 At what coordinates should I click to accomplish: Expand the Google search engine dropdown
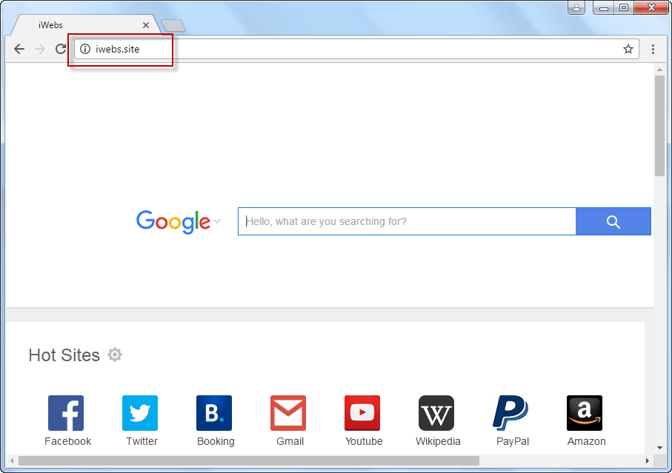[x=217, y=221]
